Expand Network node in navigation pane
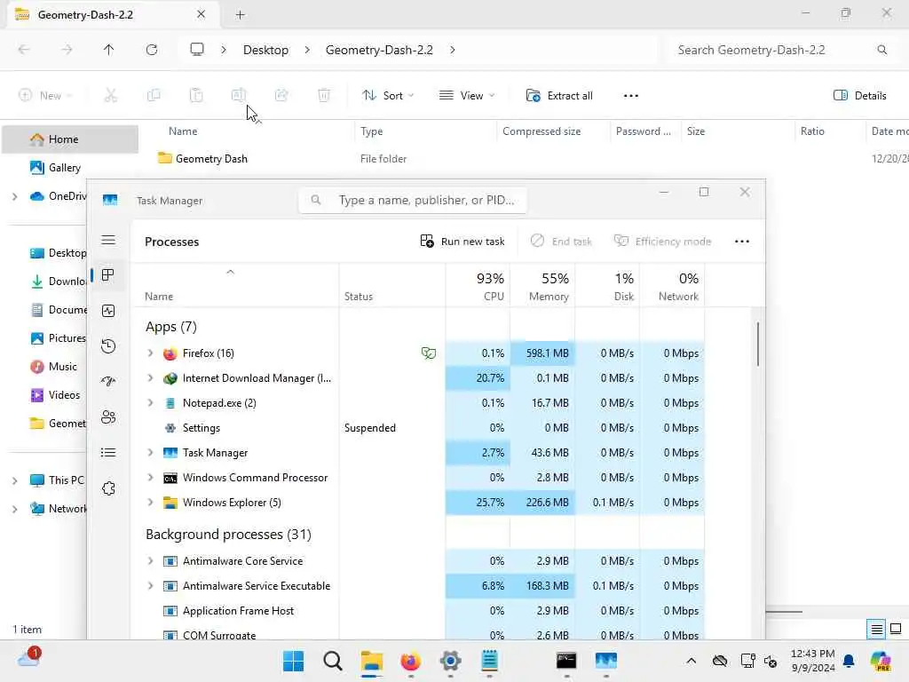The width and height of the screenshot is (909, 682). (15, 509)
